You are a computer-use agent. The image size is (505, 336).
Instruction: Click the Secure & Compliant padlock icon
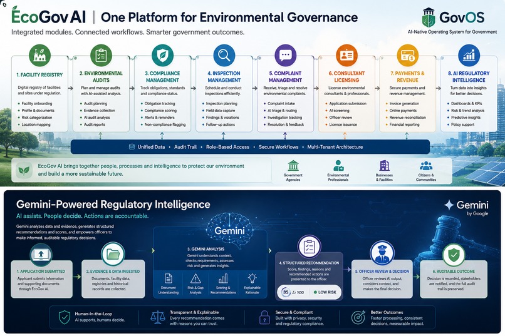[264, 317]
